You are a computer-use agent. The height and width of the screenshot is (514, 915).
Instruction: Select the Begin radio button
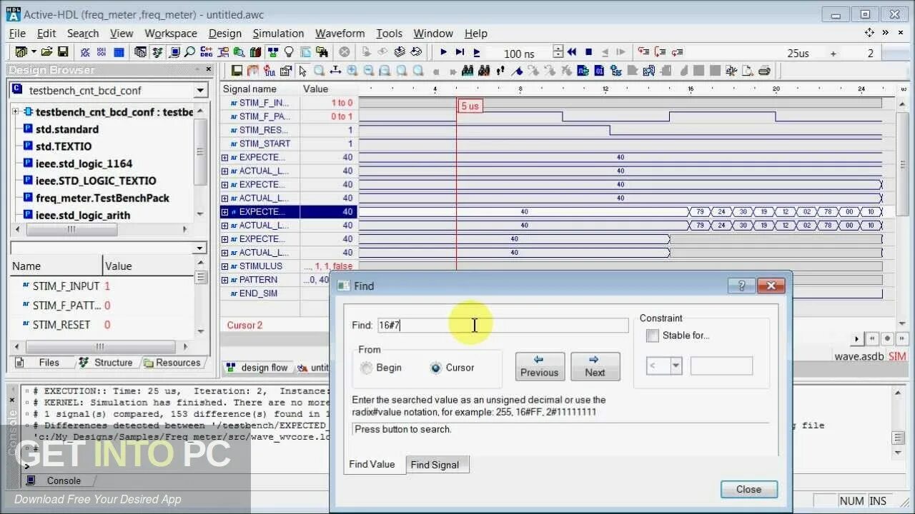(367, 368)
